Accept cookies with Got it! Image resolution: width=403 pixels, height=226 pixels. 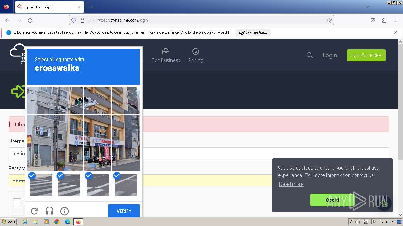click(x=332, y=200)
